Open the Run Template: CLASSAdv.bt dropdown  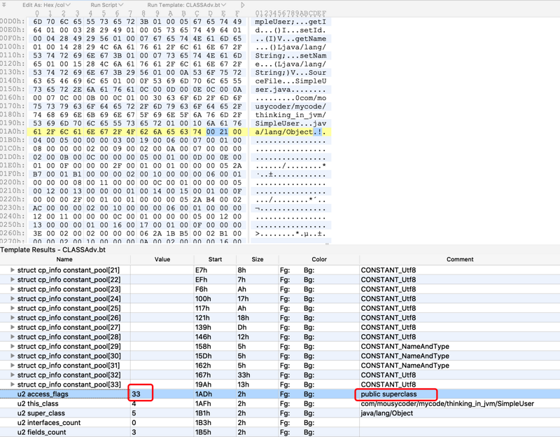tap(187, 5)
